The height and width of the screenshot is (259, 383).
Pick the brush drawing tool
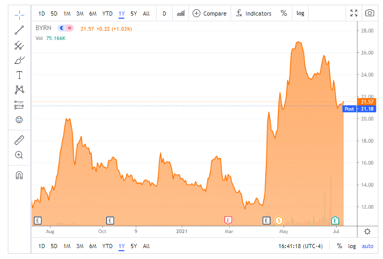[x=19, y=60]
